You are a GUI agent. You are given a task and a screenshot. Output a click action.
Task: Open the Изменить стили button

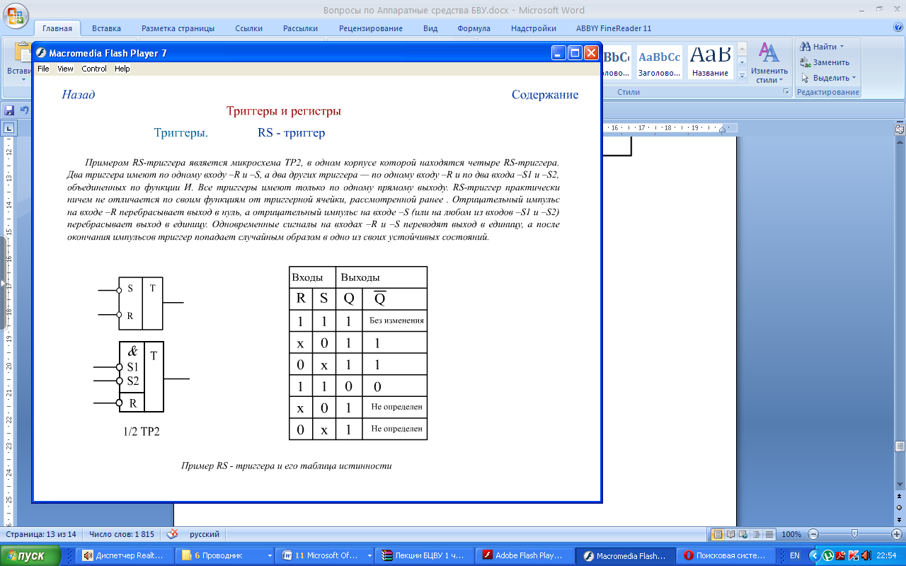tap(769, 63)
